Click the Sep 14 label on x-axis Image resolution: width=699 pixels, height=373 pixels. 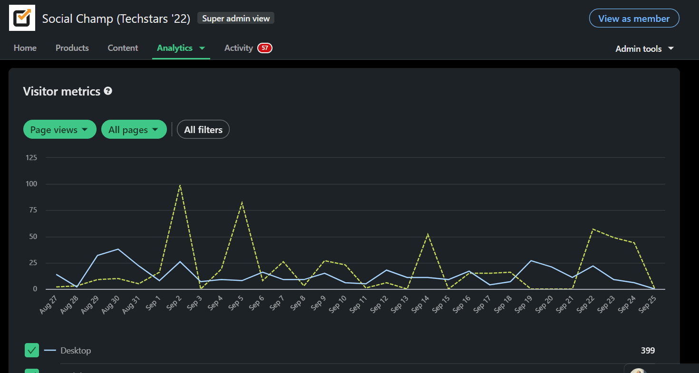(420, 304)
